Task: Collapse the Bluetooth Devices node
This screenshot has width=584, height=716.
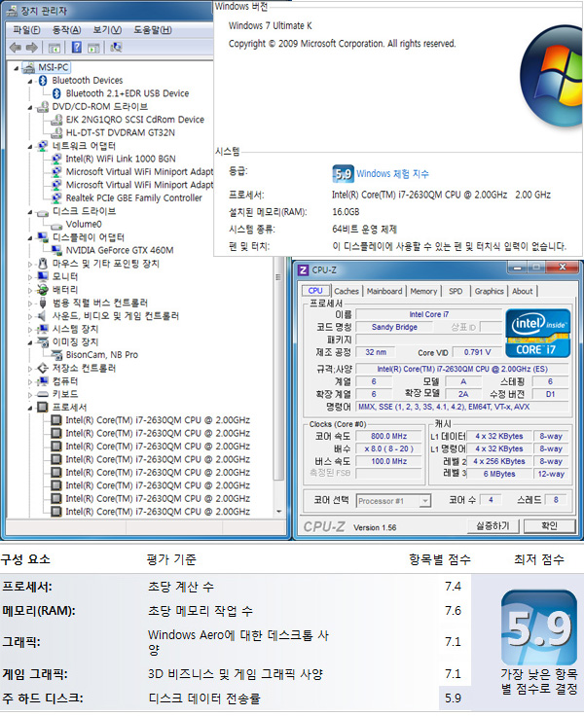Action: [30, 82]
